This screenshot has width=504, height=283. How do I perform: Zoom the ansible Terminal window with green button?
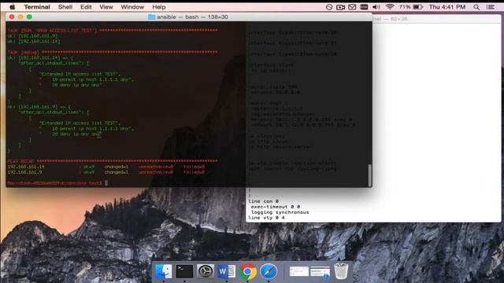tap(29, 17)
